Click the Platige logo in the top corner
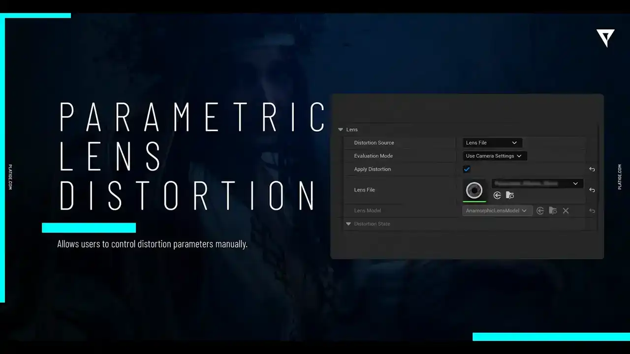Screen dimensions: 630x354 point(605,38)
